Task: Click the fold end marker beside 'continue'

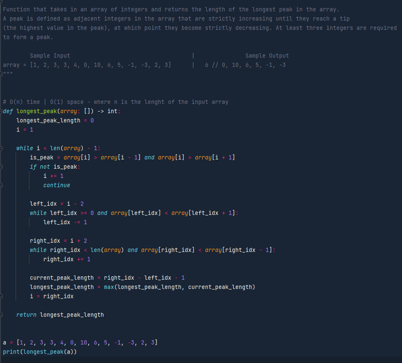Action: pos(1,185)
